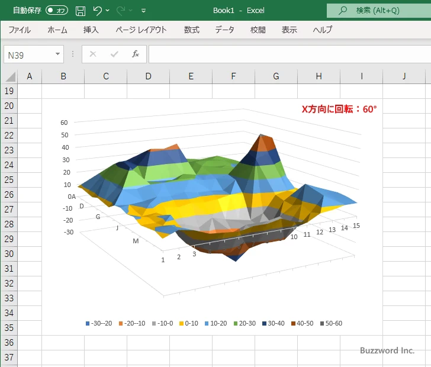Image resolution: width=431 pixels, height=367 pixels.
Task: Select row 22 header
Action: [x=9, y=135]
